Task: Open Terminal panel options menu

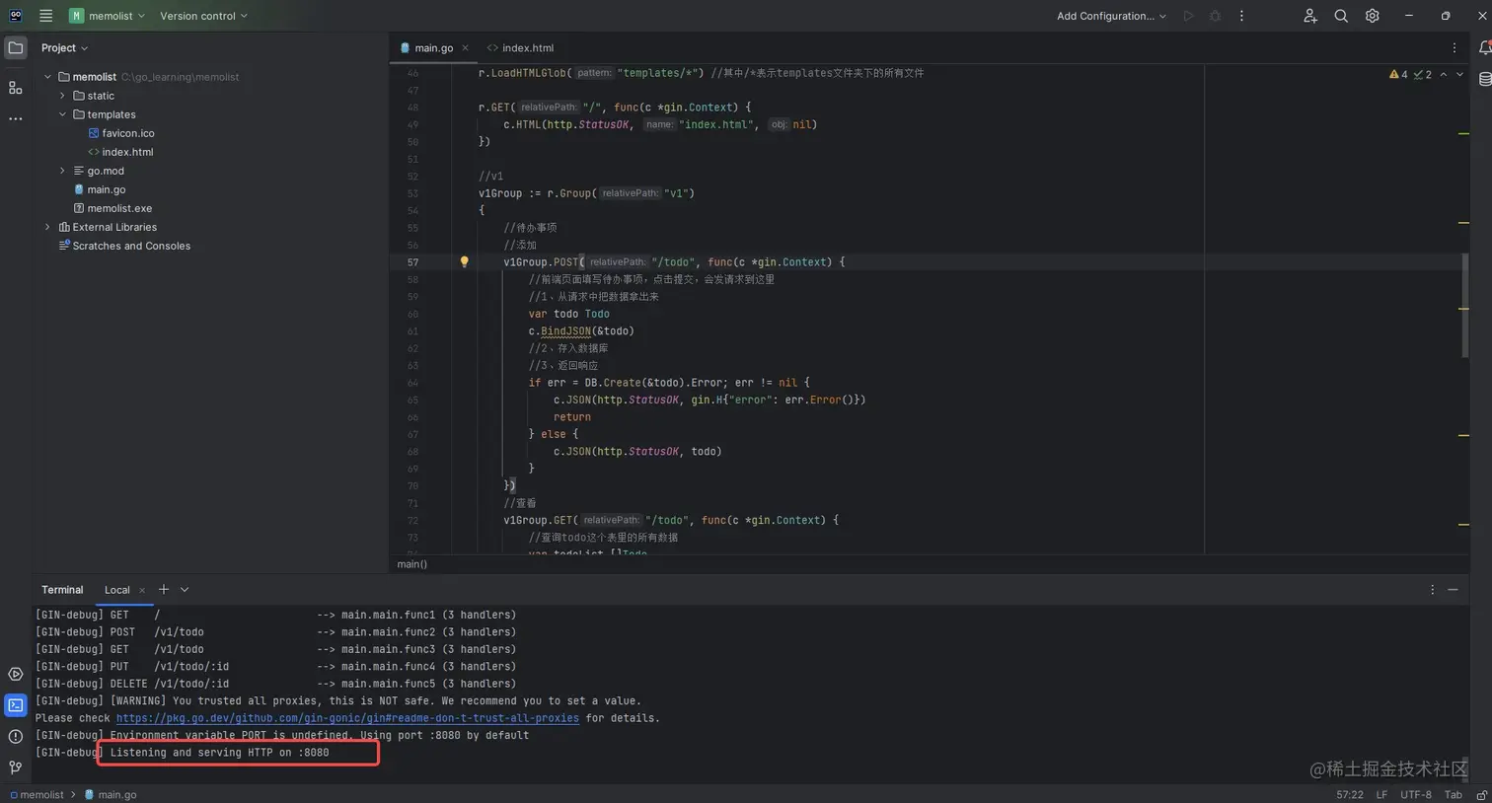Action: tap(1432, 590)
